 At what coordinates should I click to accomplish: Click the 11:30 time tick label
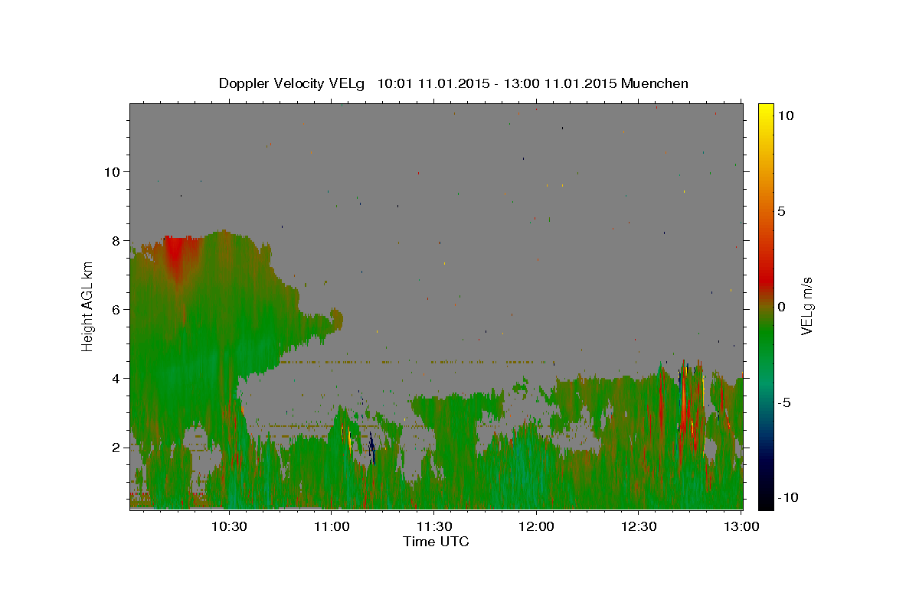(x=433, y=526)
